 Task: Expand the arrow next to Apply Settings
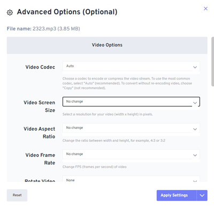202,195
